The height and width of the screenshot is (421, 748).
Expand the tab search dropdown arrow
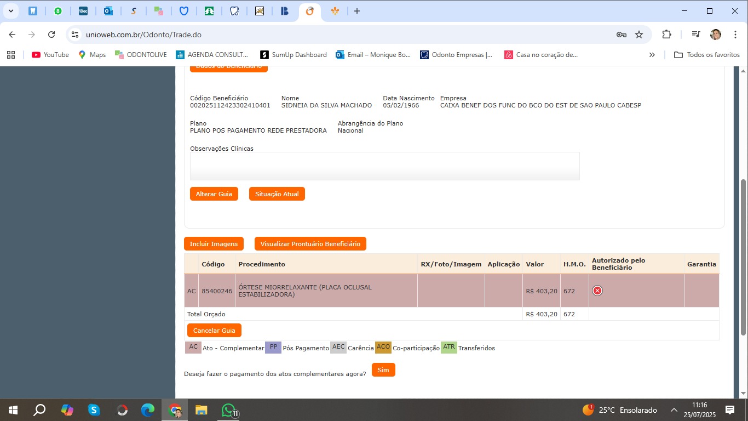(10, 11)
